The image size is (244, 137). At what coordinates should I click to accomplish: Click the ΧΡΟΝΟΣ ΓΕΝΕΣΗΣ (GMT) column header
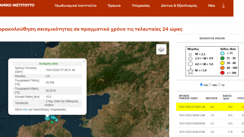click(x=188, y=97)
